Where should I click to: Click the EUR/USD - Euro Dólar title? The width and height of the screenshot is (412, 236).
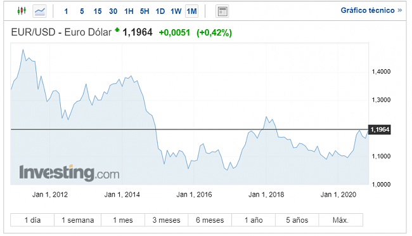coord(61,32)
